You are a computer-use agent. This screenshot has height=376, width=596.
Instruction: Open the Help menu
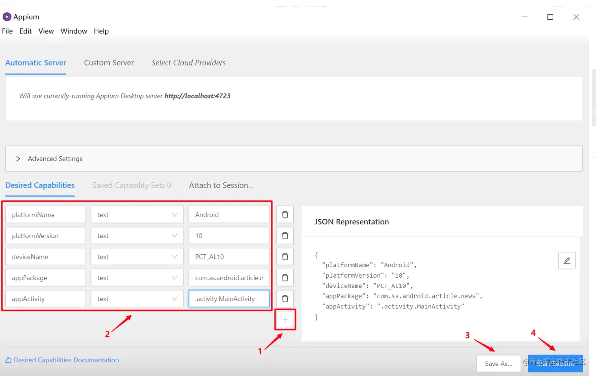(101, 31)
